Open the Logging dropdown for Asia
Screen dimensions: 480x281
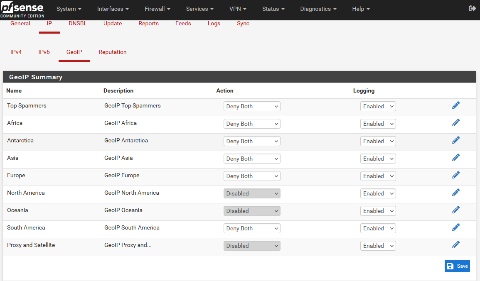tap(378, 159)
